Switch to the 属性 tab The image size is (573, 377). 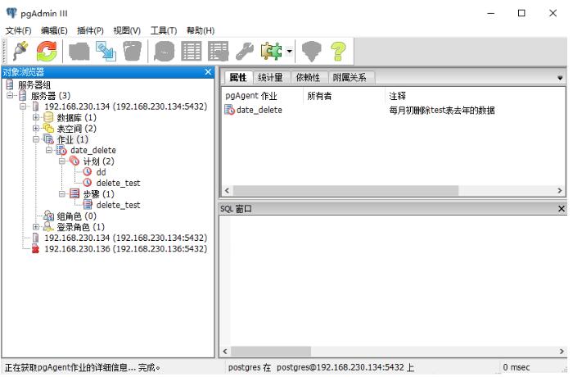point(238,77)
